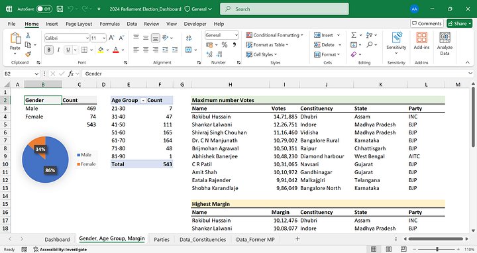Switch to Page Break Preview view icon
477x253 pixels.
point(403,249)
